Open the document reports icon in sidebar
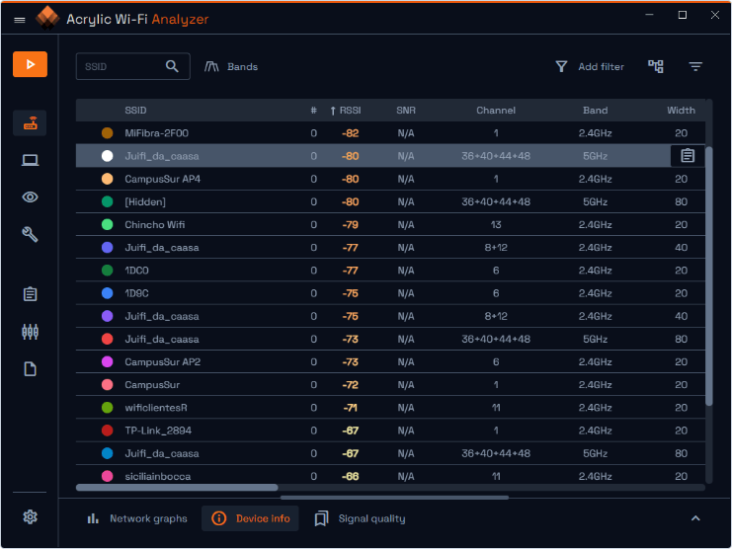Image resolution: width=732 pixels, height=549 pixels. coord(30,368)
